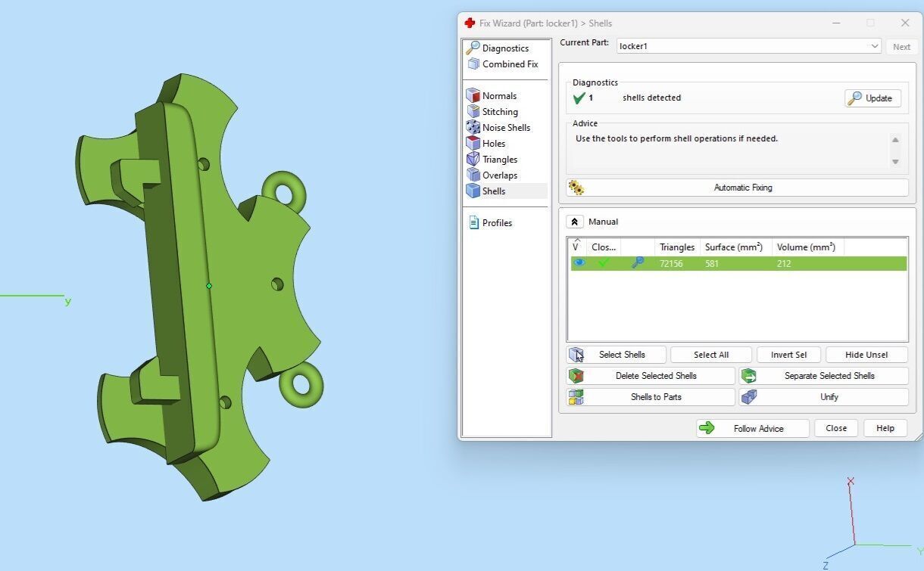Close the Fix Wizard with X
The image size is (924, 571).
[x=905, y=23]
